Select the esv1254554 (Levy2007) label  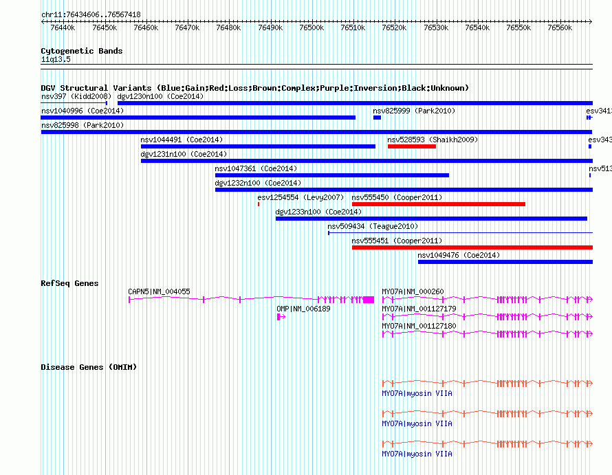(300, 197)
